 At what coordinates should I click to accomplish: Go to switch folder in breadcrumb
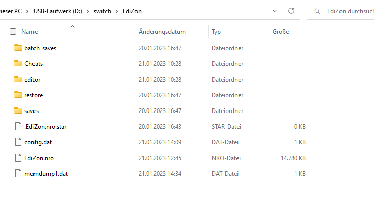click(x=103, y=11)
